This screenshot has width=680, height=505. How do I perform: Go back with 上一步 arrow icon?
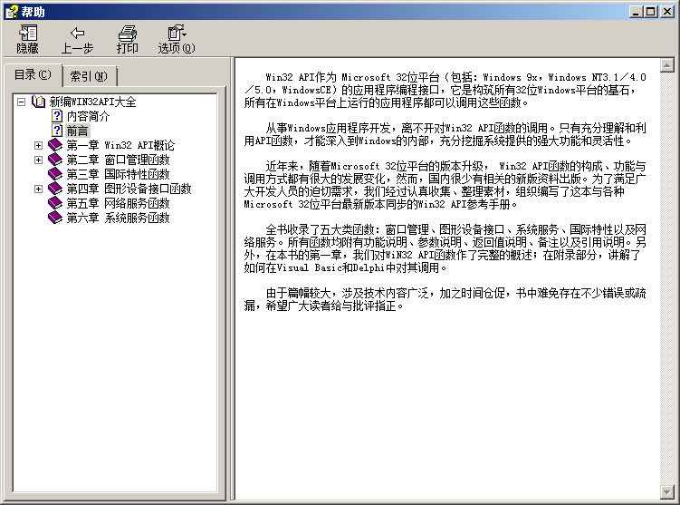point(77,33)
